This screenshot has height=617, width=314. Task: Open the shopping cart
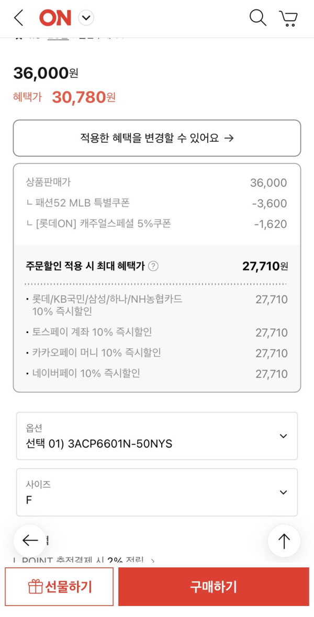(288, 18)
